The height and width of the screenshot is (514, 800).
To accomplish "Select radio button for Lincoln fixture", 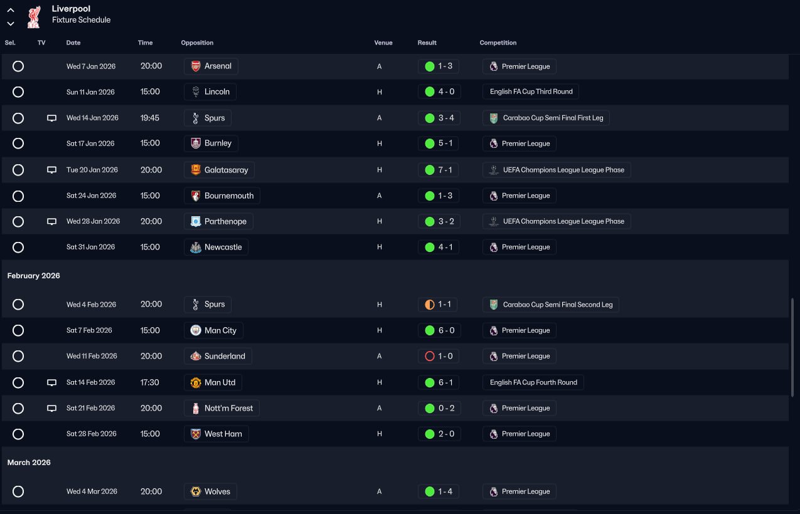I will click(18, 92).
